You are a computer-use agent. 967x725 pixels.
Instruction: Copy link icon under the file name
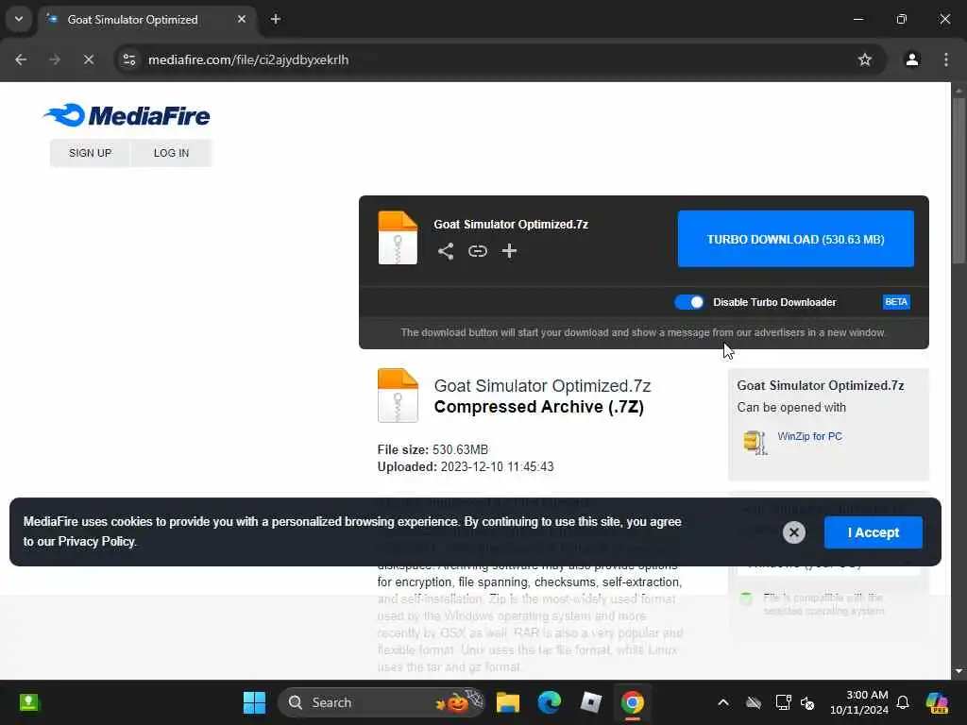[x=477, y=251]
